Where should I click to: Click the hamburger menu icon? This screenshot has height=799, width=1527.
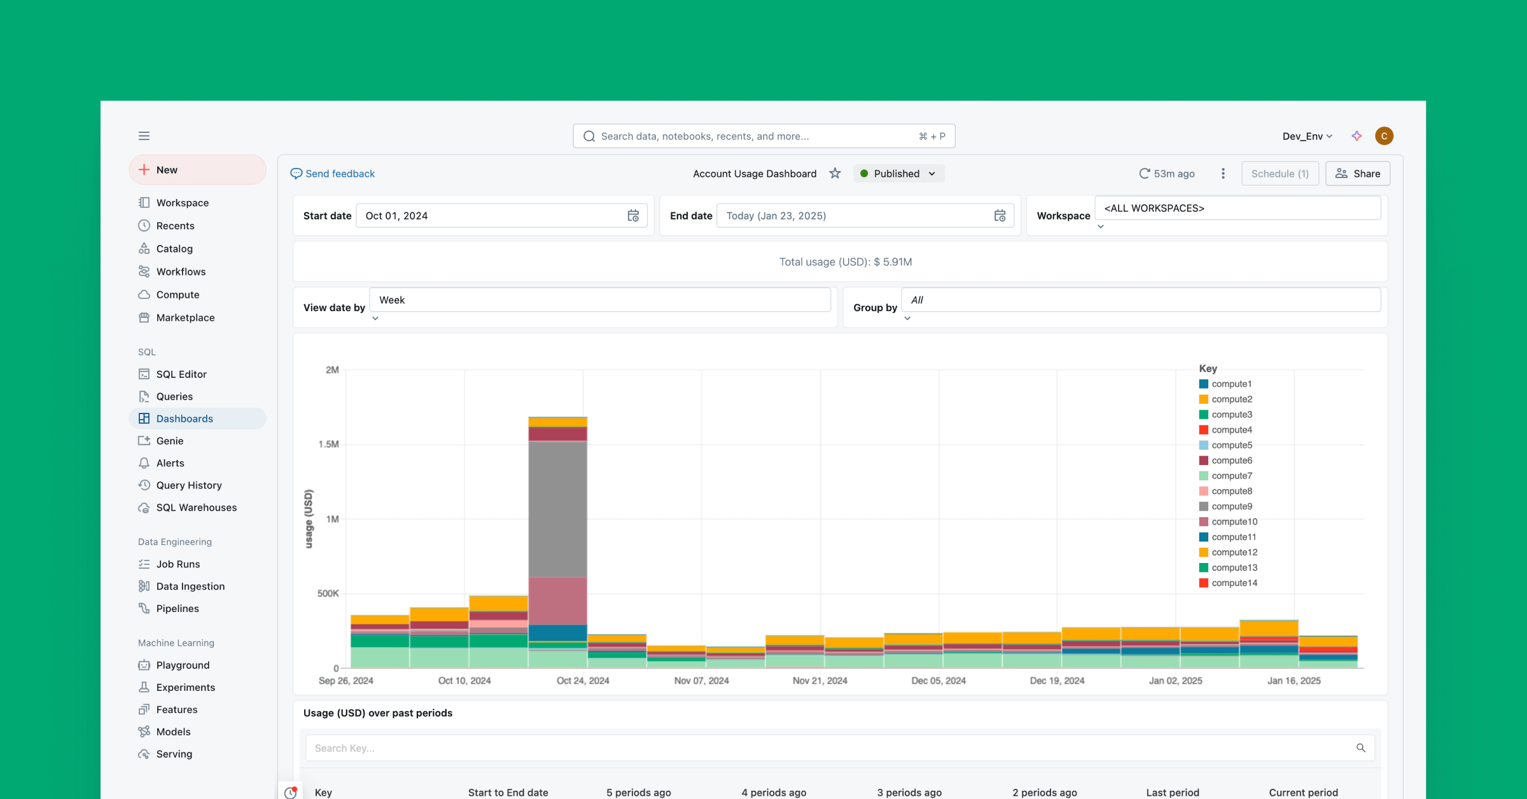(x=144, y=136)
